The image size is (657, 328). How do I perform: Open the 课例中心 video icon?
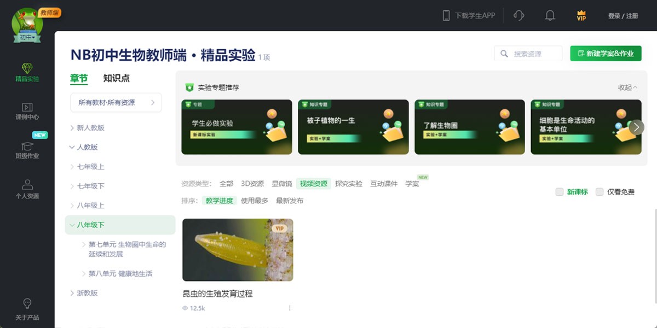[27, 108]
